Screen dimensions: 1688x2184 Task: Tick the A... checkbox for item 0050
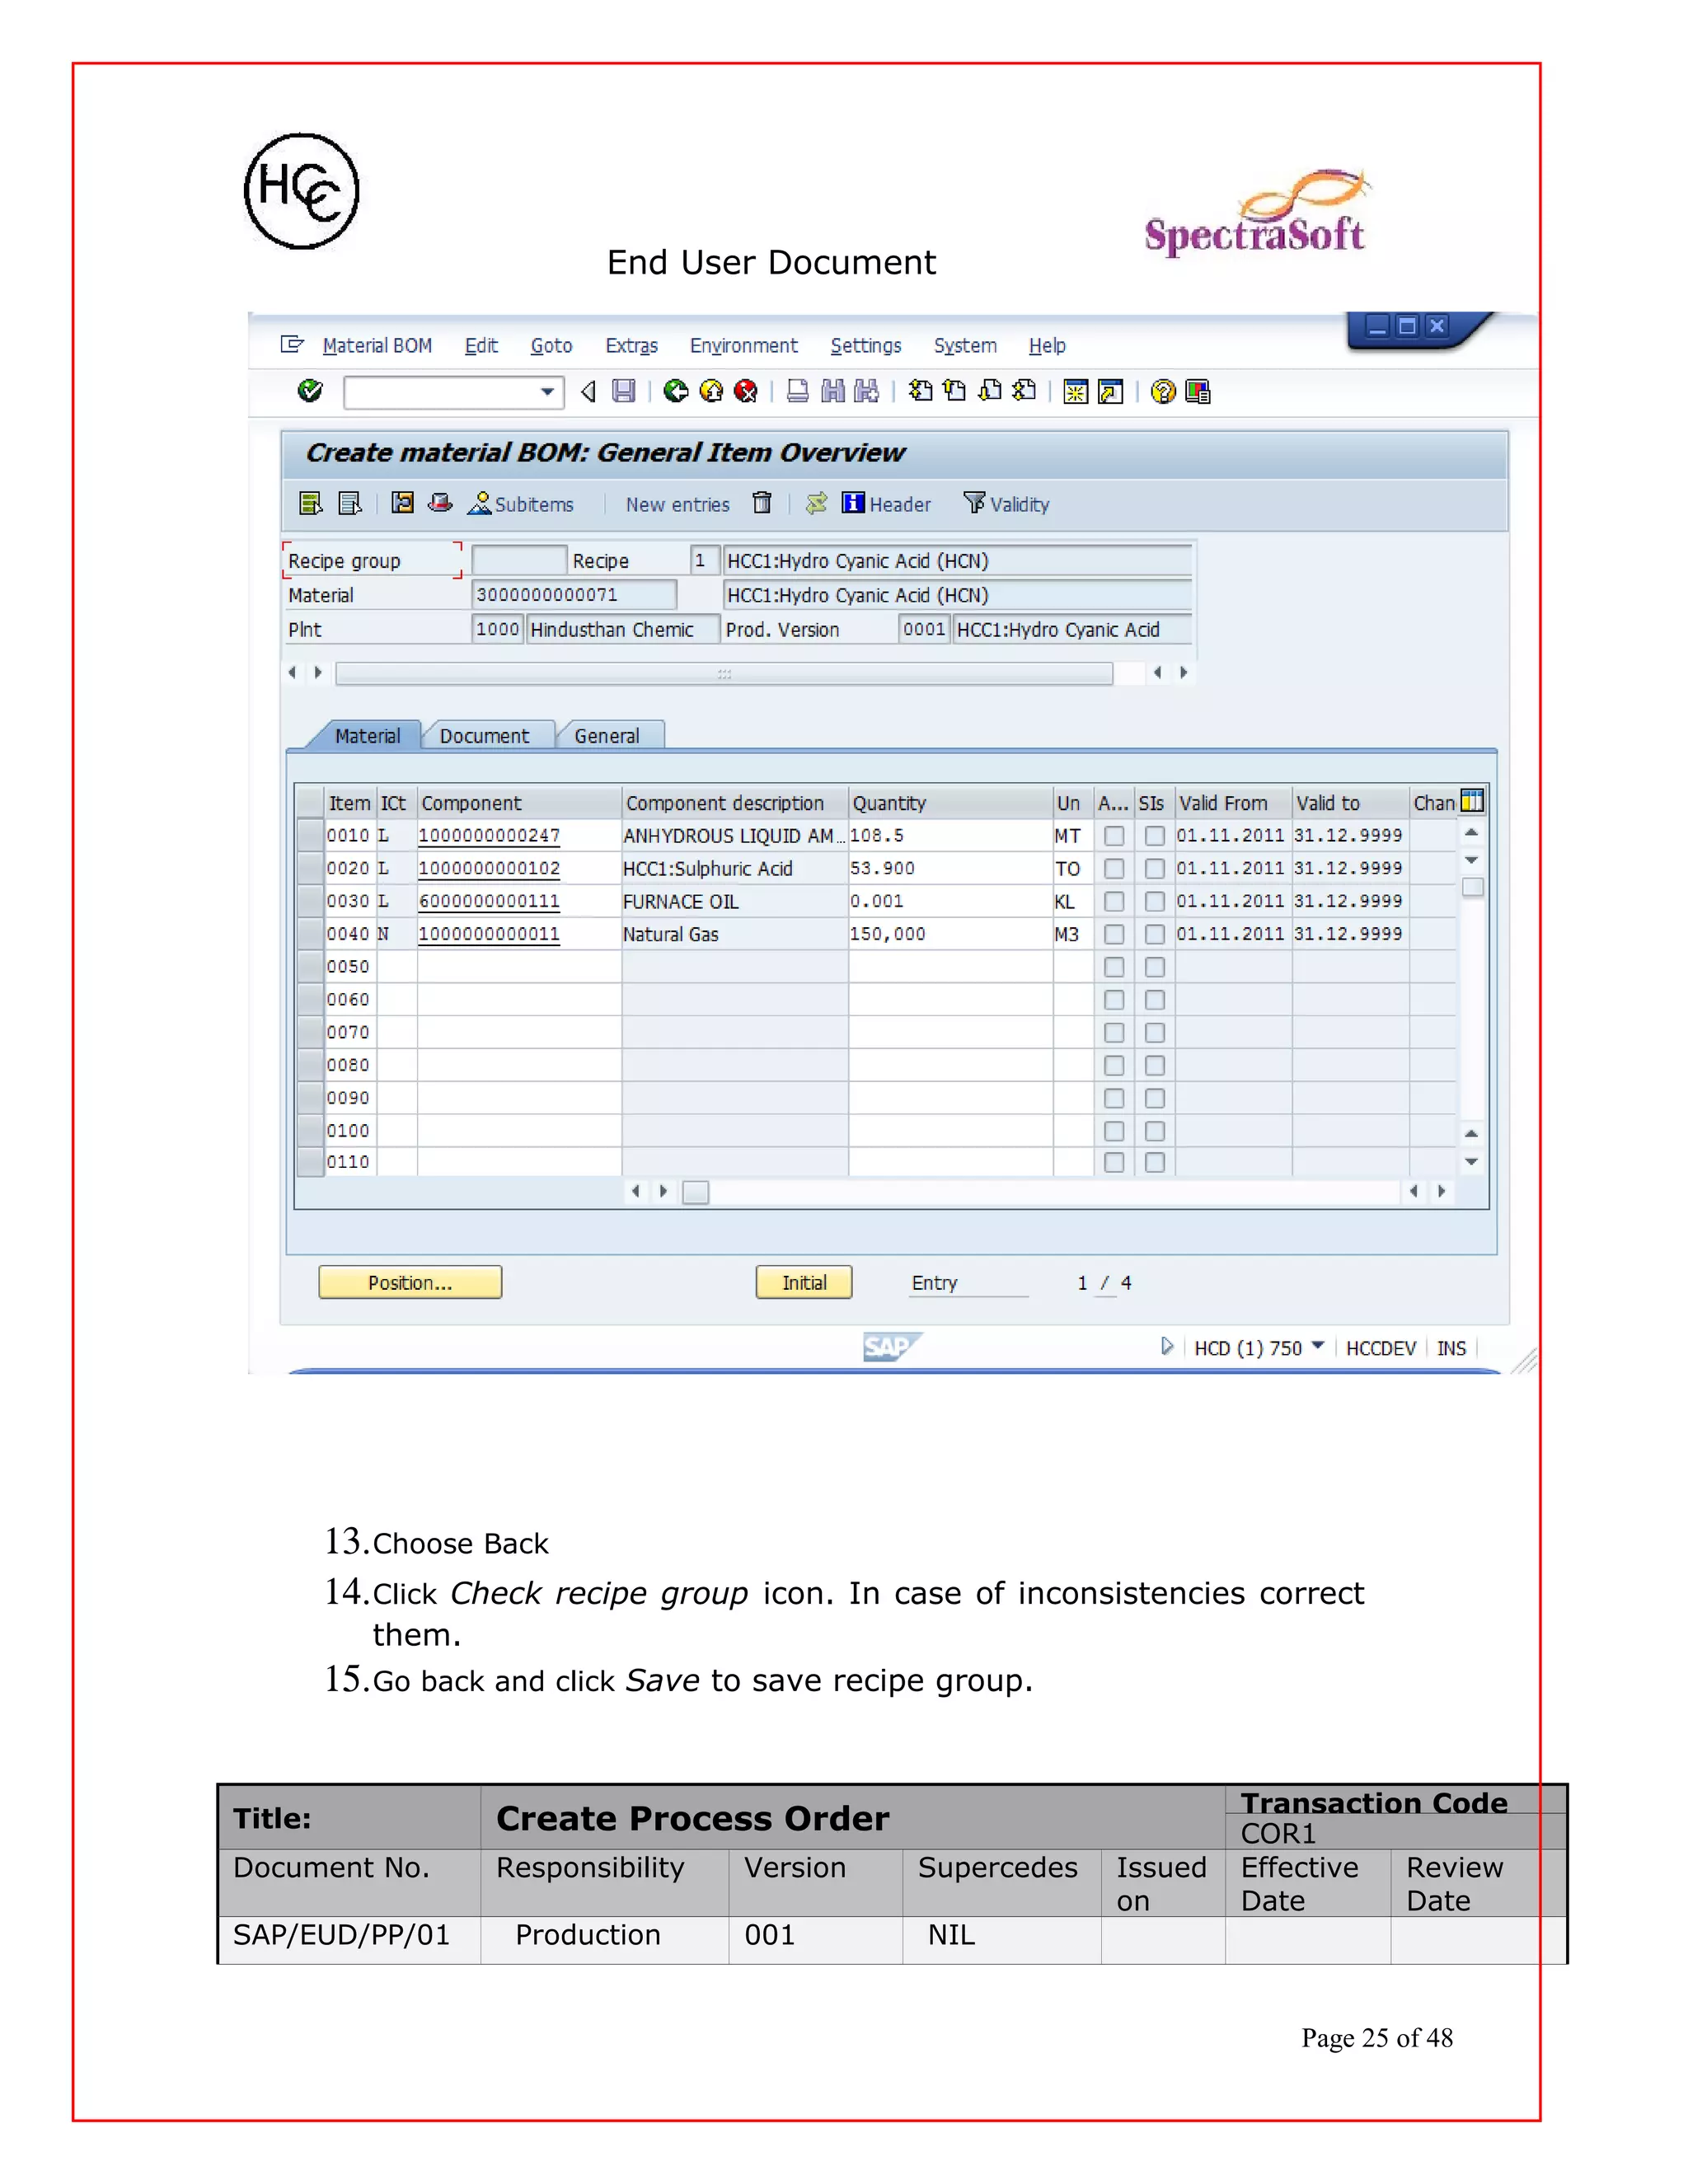click(x=1114, y=967)
